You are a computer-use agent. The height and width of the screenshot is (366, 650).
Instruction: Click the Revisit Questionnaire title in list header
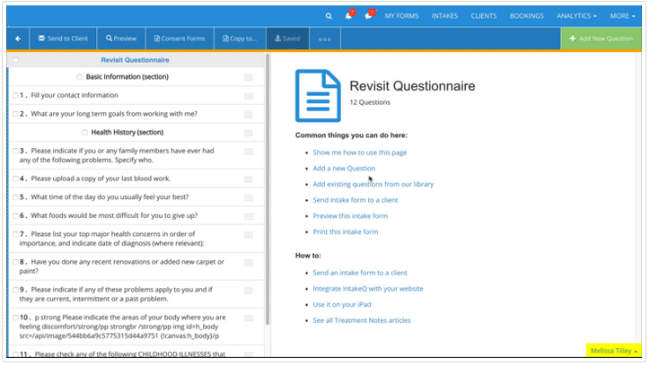click(136, 60)
